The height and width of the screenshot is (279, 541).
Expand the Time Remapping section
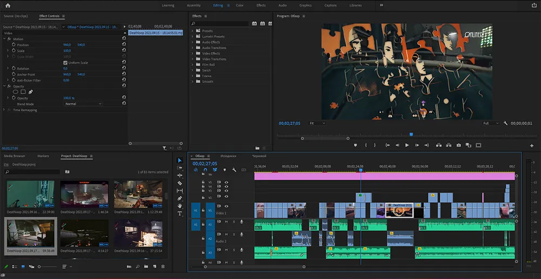tap(4, 110)
